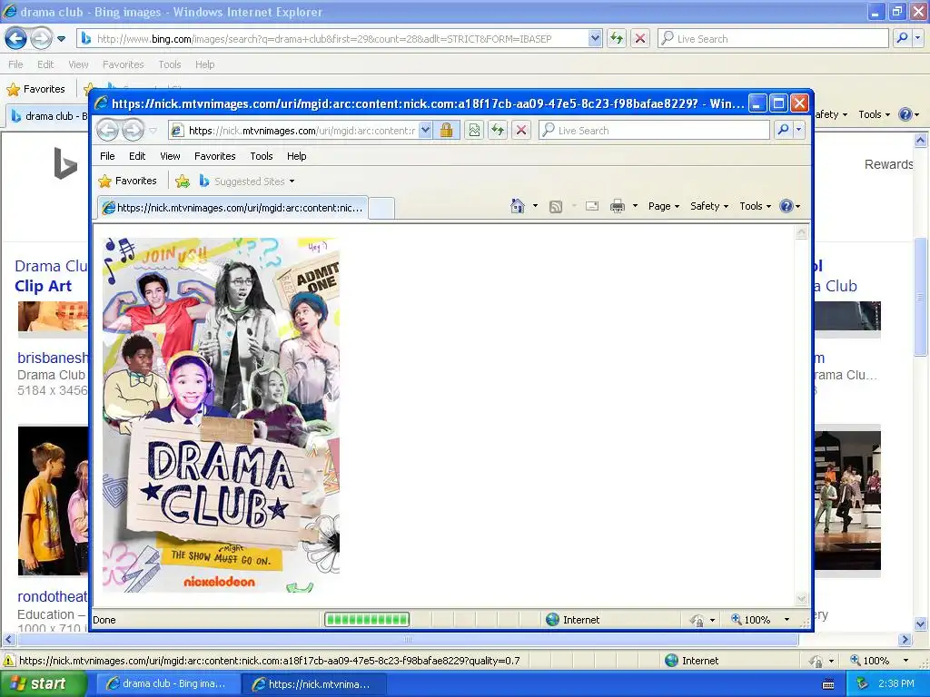Expand the Tools toolbar dropdown in front window
Viewport: 930px width, 697px height.
tap(755, 206)
